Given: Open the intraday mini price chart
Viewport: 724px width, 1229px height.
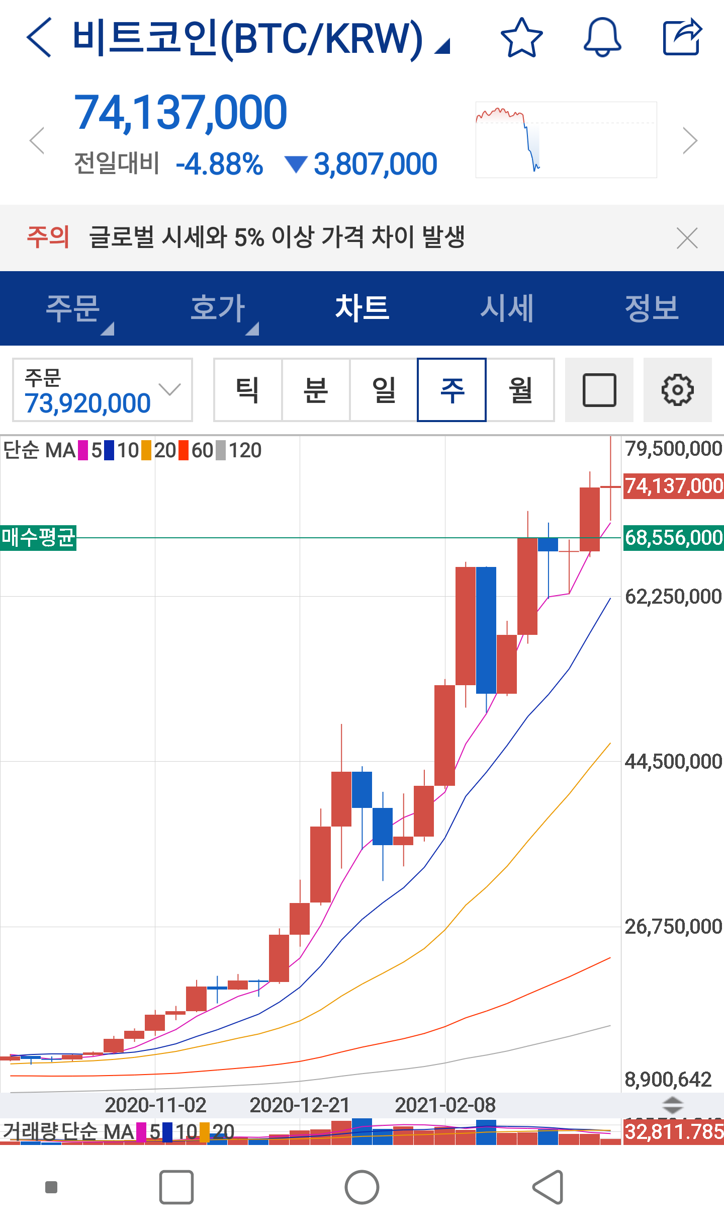Looking at the screenshot, I should point(566,140).
